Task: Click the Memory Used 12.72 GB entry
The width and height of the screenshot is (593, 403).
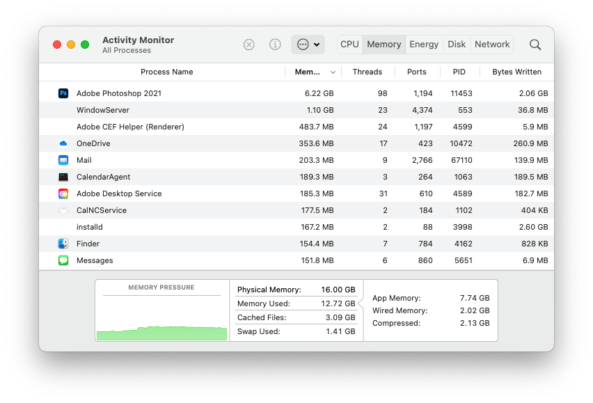Action: pos(296,303)
